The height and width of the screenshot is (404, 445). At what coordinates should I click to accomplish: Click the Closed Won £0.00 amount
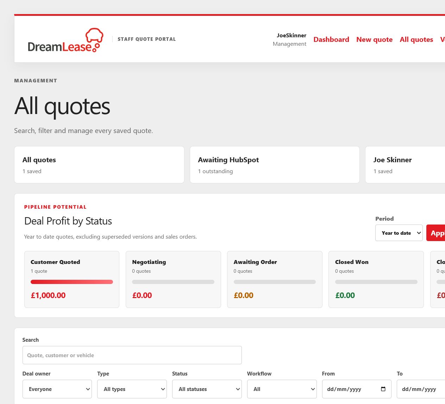click(345, 295)
